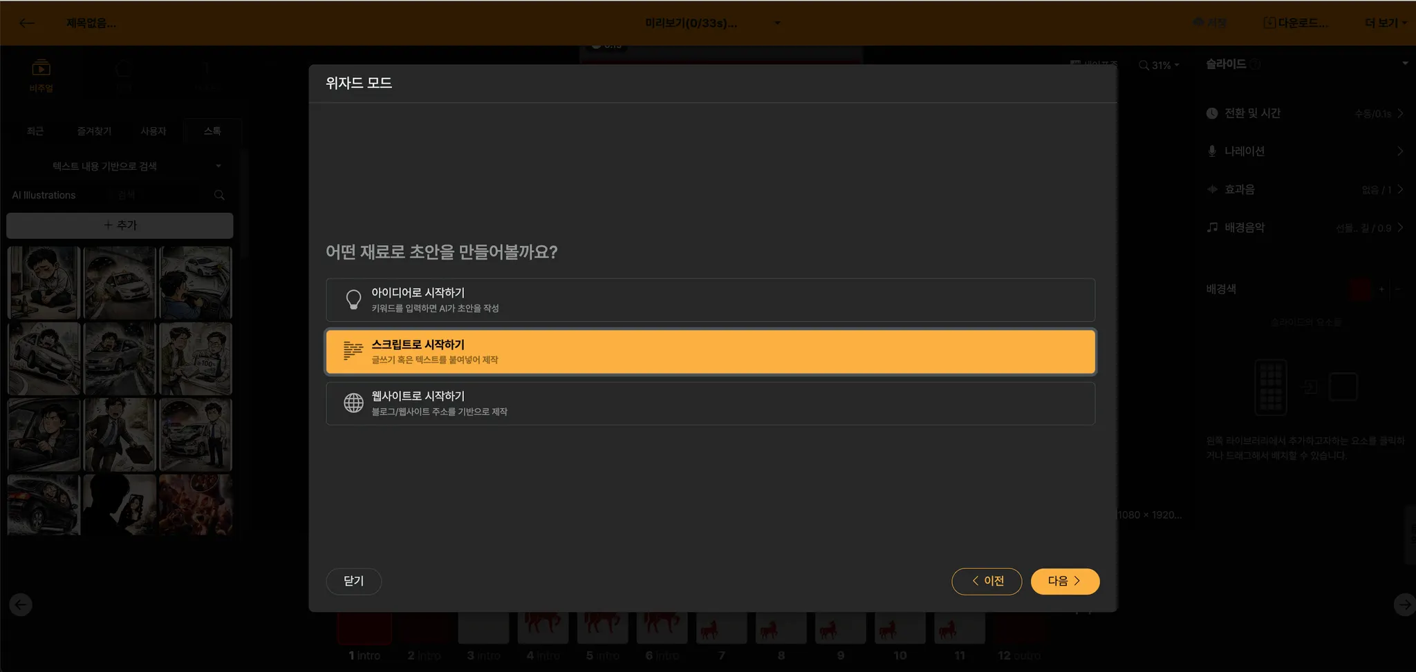Select 스크립트로 시작하기 option
Viewport: 1416px width, 672px height.
click(710, 352)
